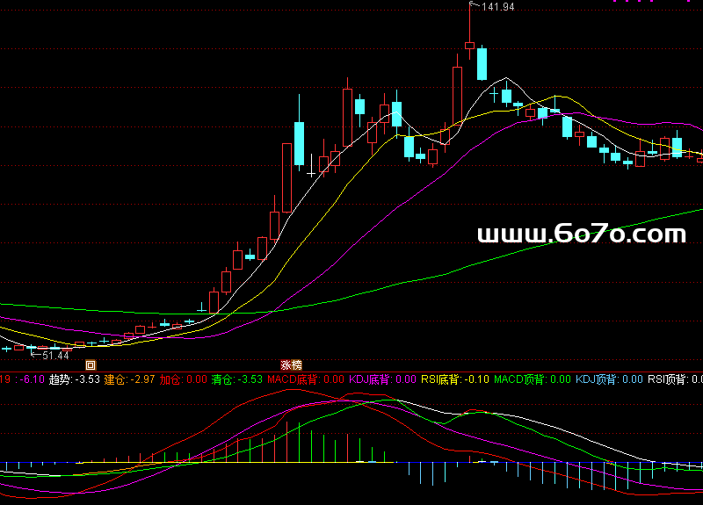This screenshot has width=703, height=505.
Task: Select the red 加仓 indicator label
Action: click(170, 379)
